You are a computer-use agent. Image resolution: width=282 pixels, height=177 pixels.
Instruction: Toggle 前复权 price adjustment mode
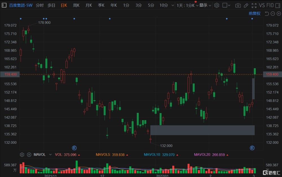click(x=254, y=14)
